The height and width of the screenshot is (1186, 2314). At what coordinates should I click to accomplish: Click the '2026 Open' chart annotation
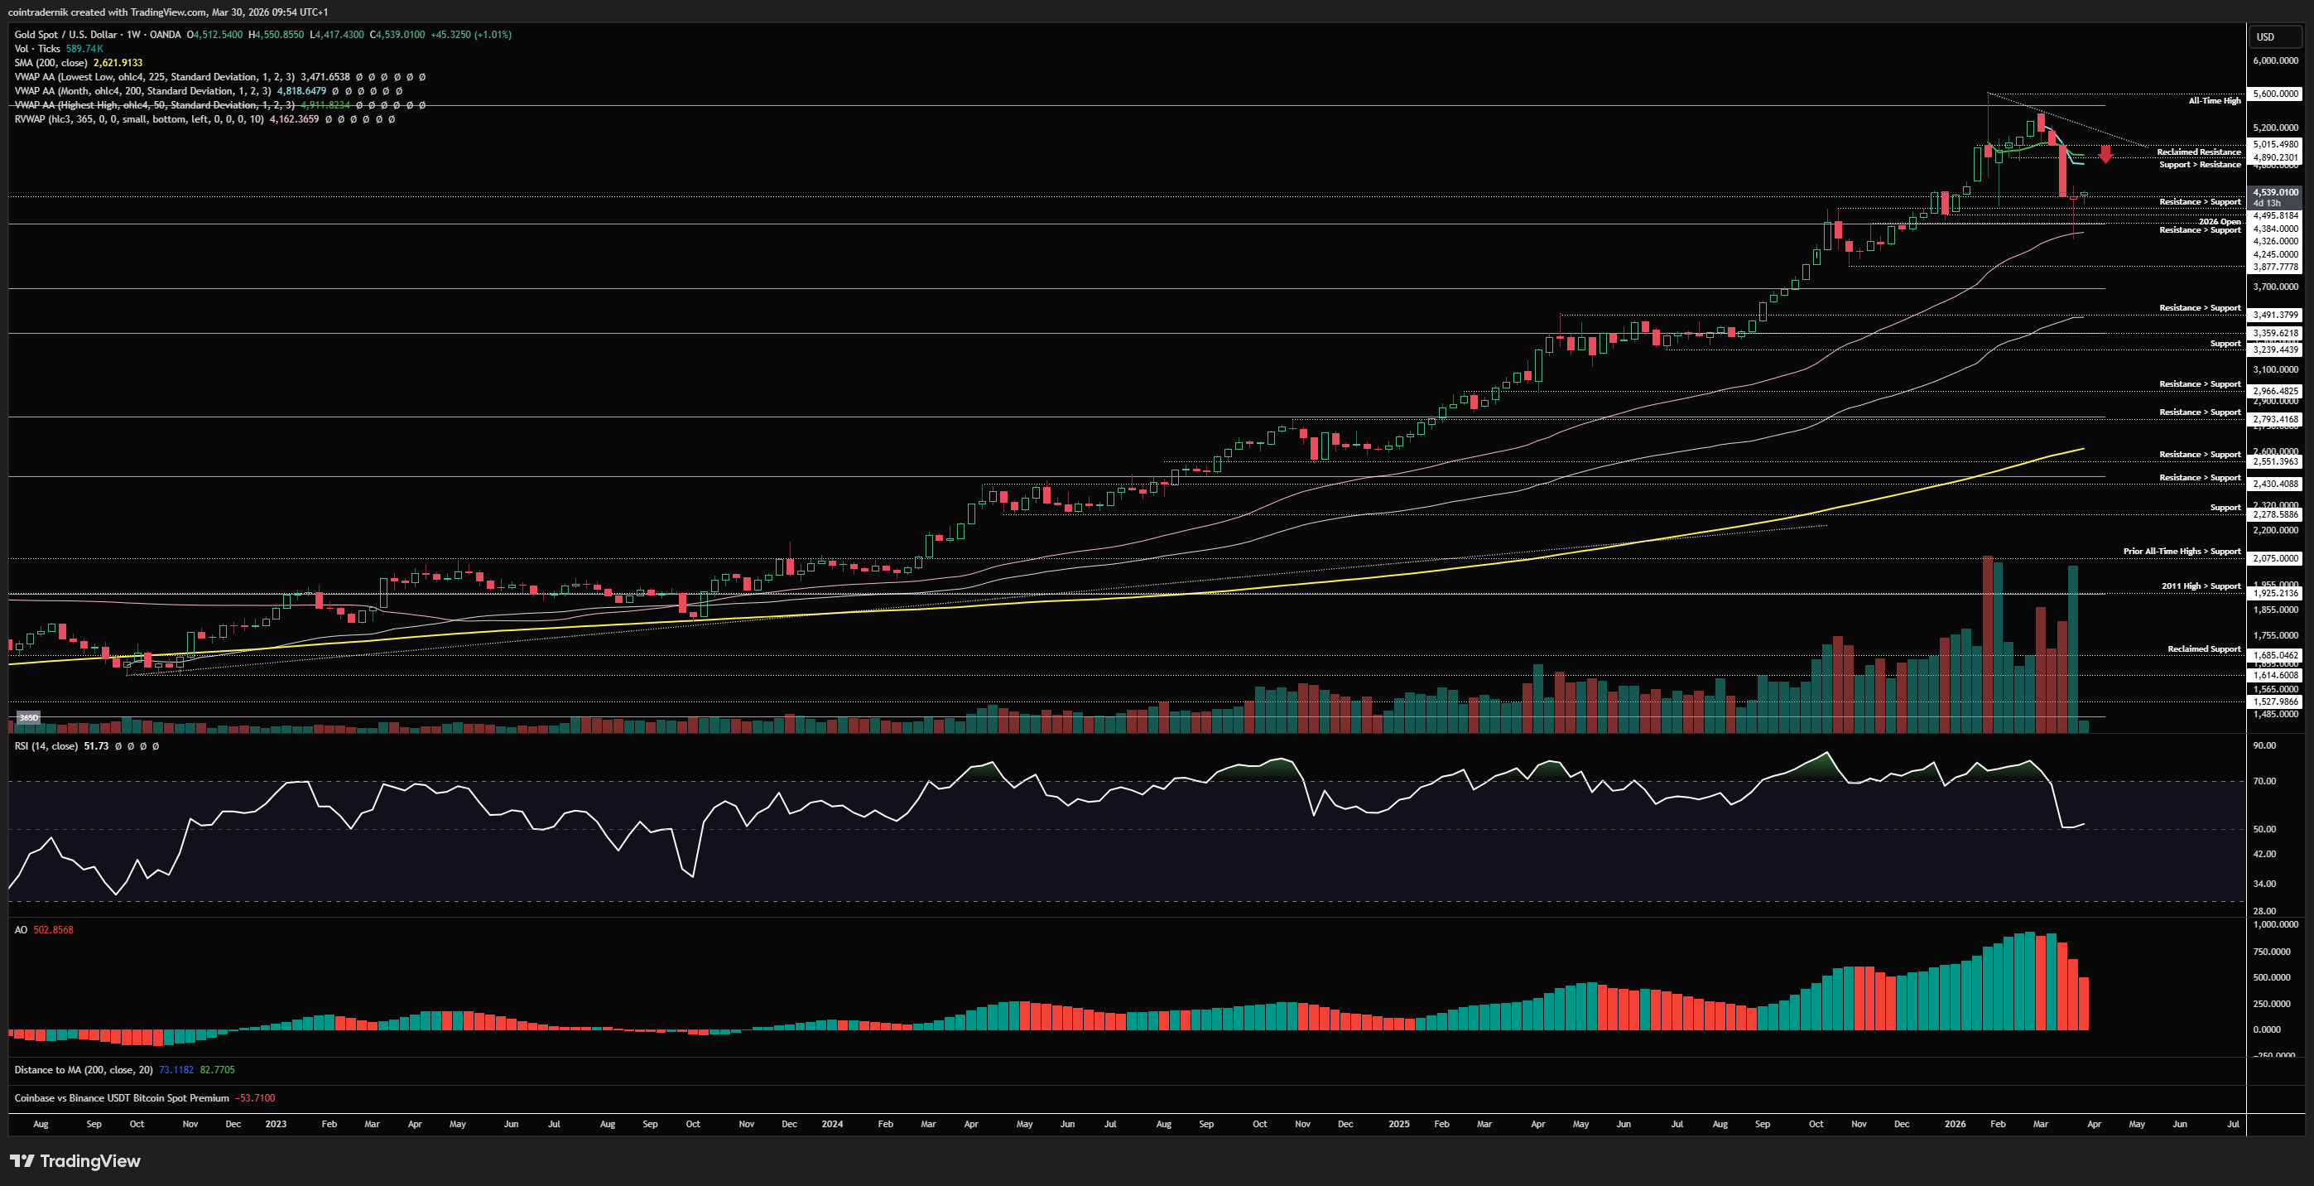2219,222
